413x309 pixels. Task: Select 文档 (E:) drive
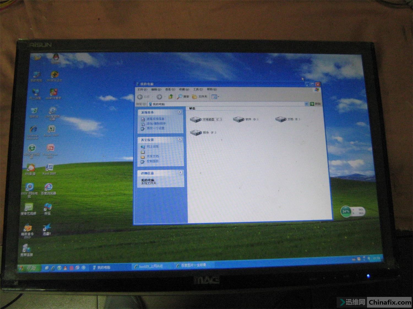(x=288, y=119)
